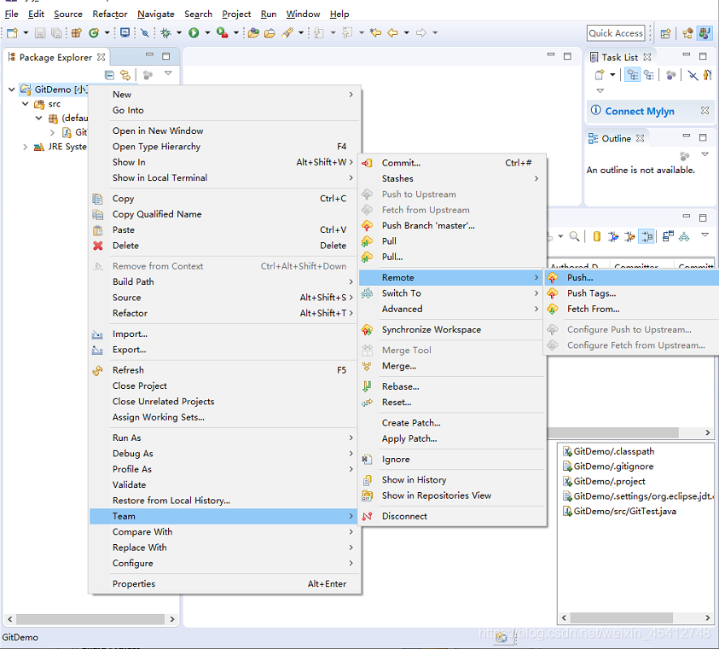Collapse the default package node
719x649 pixels.
pyautogui.click(x=39, y=119)
